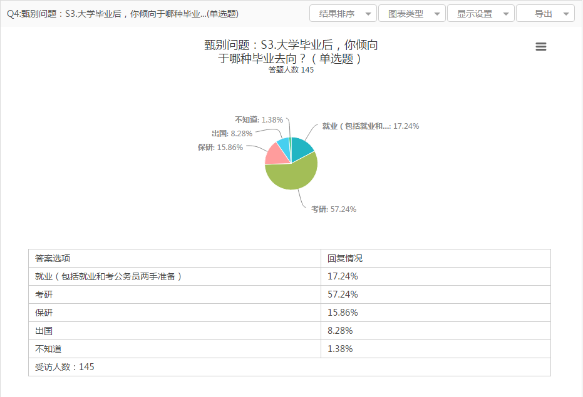The height and width of the screenshot is (397, 583).
Task: Open the 结果排序 dropdown
Action: coord(343,14)
